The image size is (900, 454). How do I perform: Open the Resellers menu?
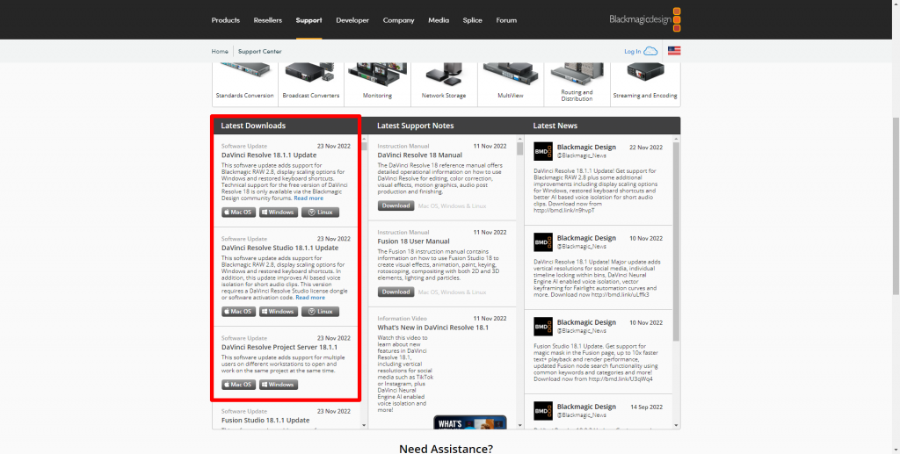point(268,20)
